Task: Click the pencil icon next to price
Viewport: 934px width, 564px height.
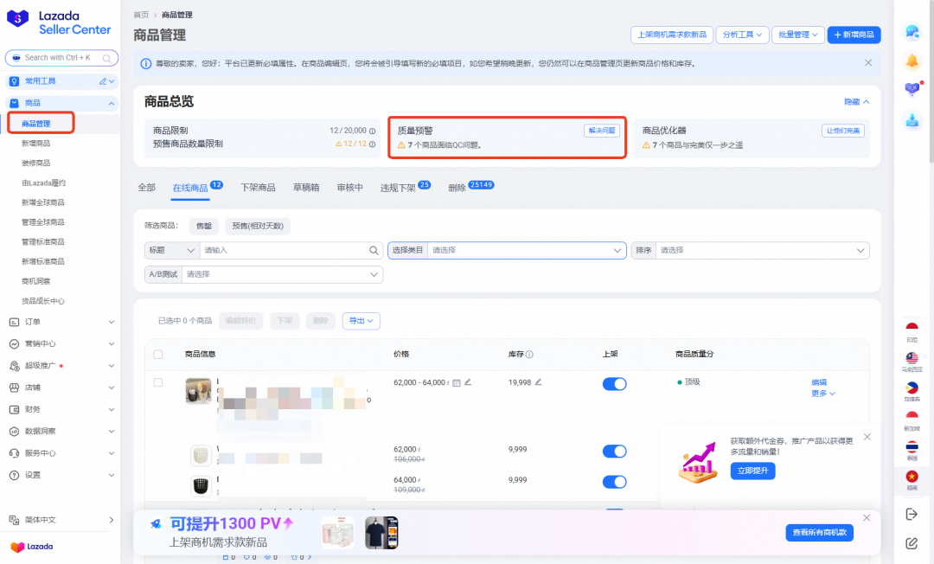Action: (468, 382)
